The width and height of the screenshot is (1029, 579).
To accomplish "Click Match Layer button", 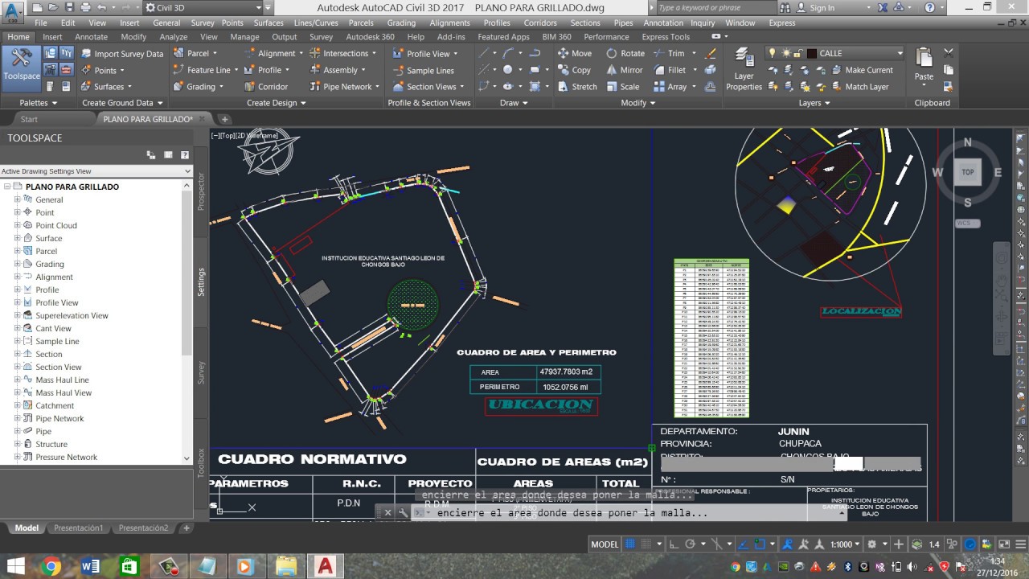I will tap(861, 87).
